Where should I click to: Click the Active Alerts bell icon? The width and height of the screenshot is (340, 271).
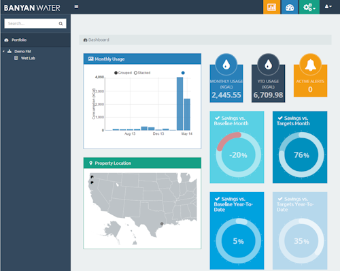click(x=310, y=65)
